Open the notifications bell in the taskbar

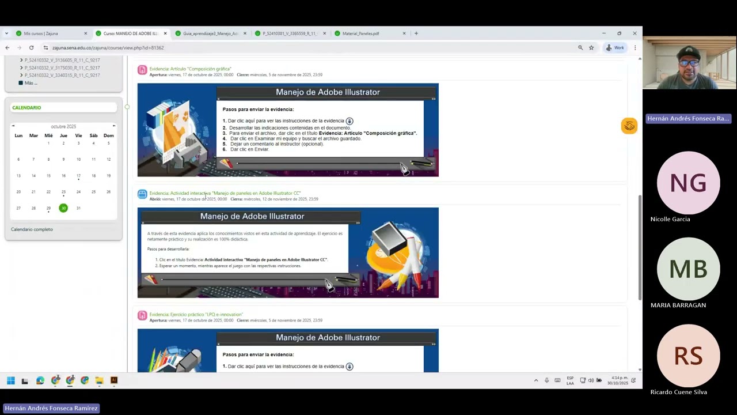point(633,380)
